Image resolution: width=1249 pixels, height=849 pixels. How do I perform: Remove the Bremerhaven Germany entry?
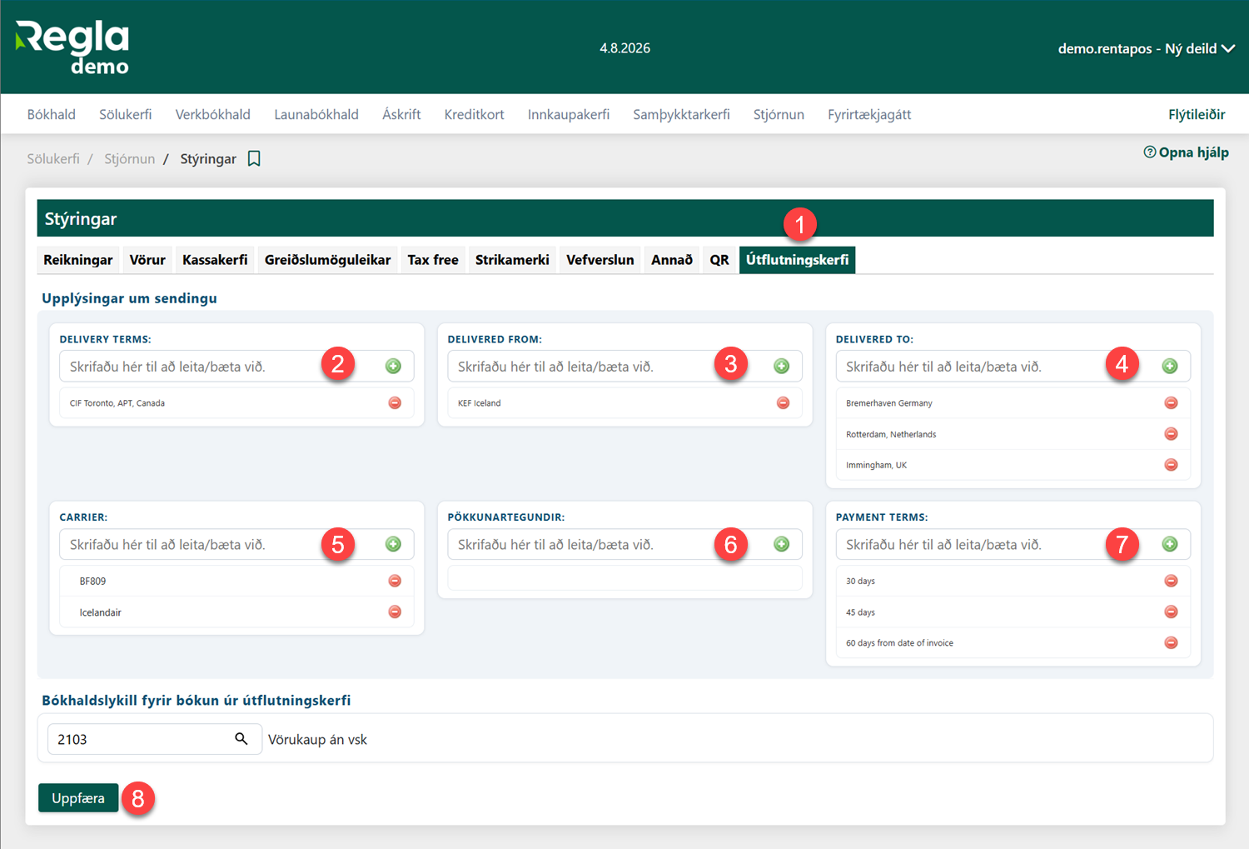point(1171,403)
